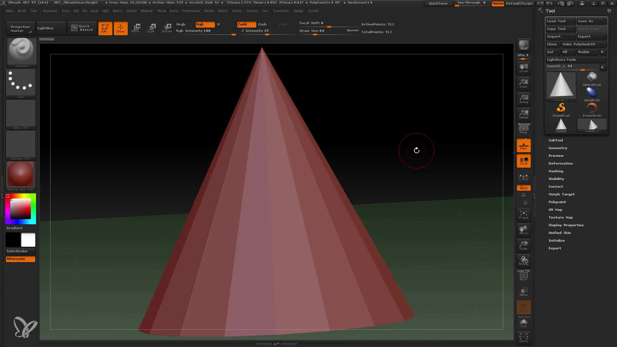Expand the UV Map panel
This screenshot has height=347, width=617.
point(555,209)
